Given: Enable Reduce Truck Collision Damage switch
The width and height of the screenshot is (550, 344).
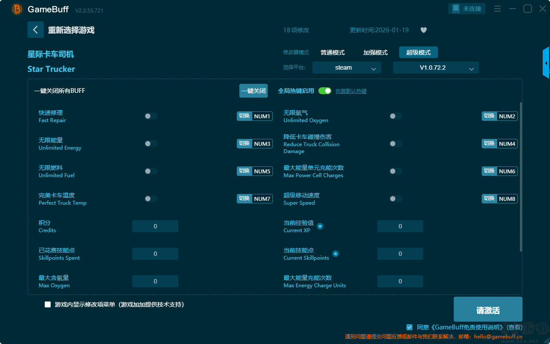Looking at the screenshot, I should tap(396, 144).
